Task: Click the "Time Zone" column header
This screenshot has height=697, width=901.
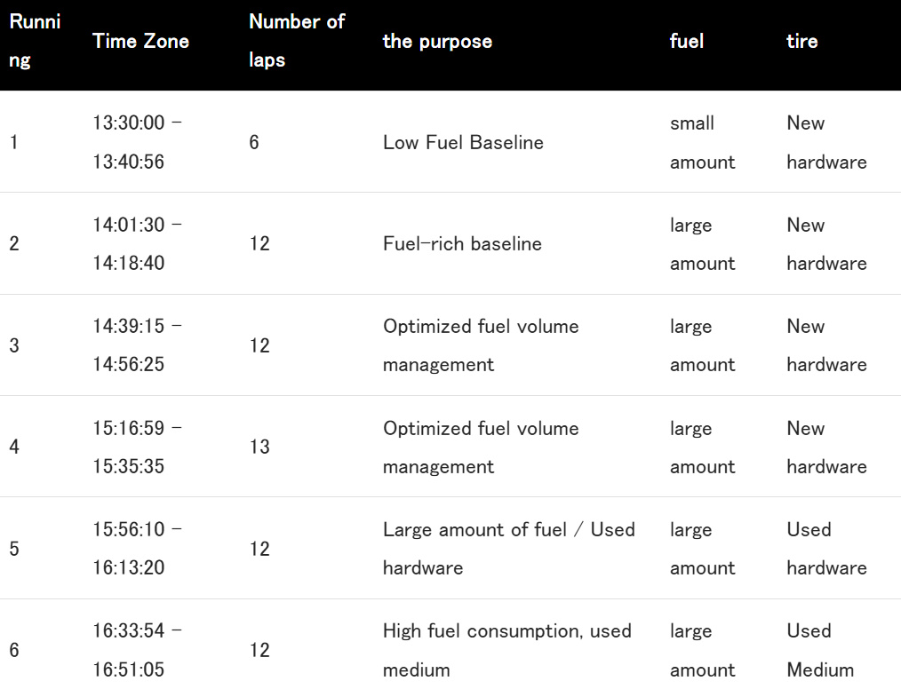Action: [140, 41]
